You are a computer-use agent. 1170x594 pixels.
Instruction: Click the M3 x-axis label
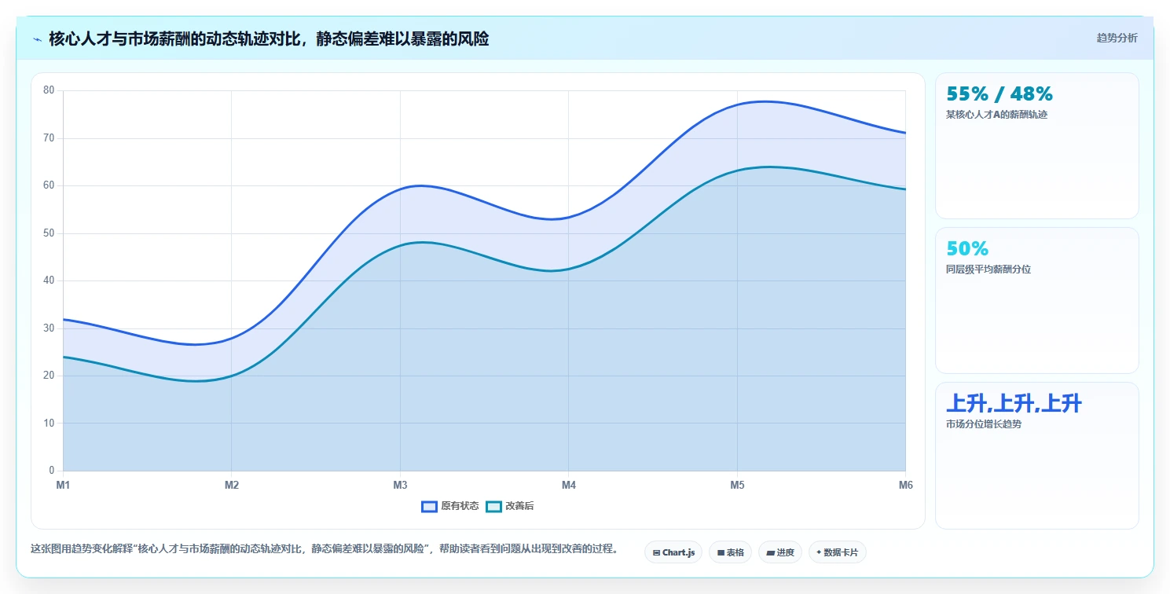400,486
